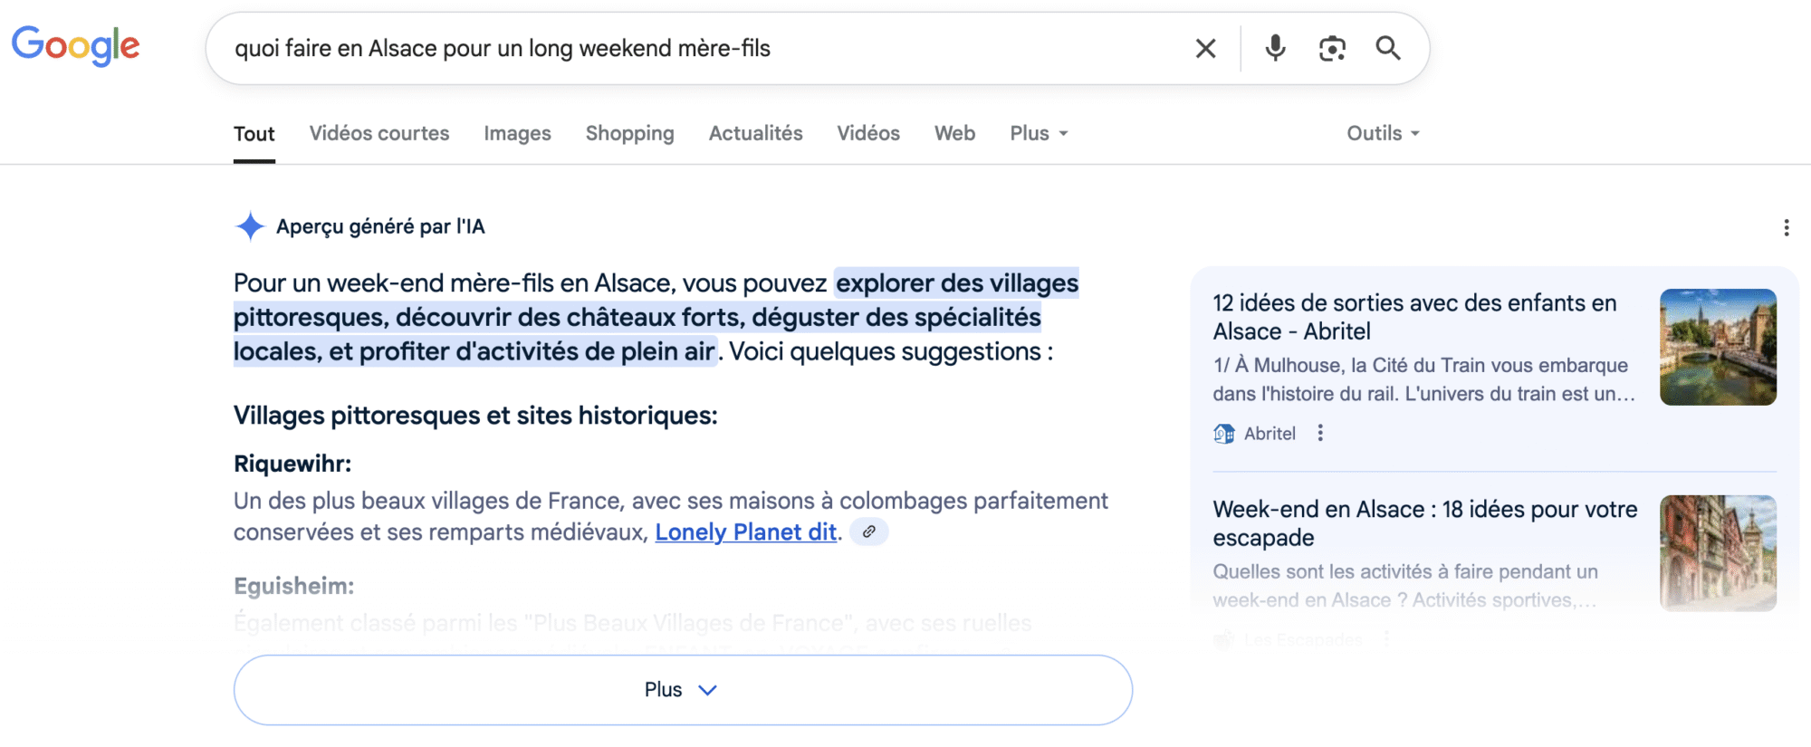Screen dimensions: 1811x747
Task: Open three-dot menu next to Abritel source
Action: click(1320, 433)
